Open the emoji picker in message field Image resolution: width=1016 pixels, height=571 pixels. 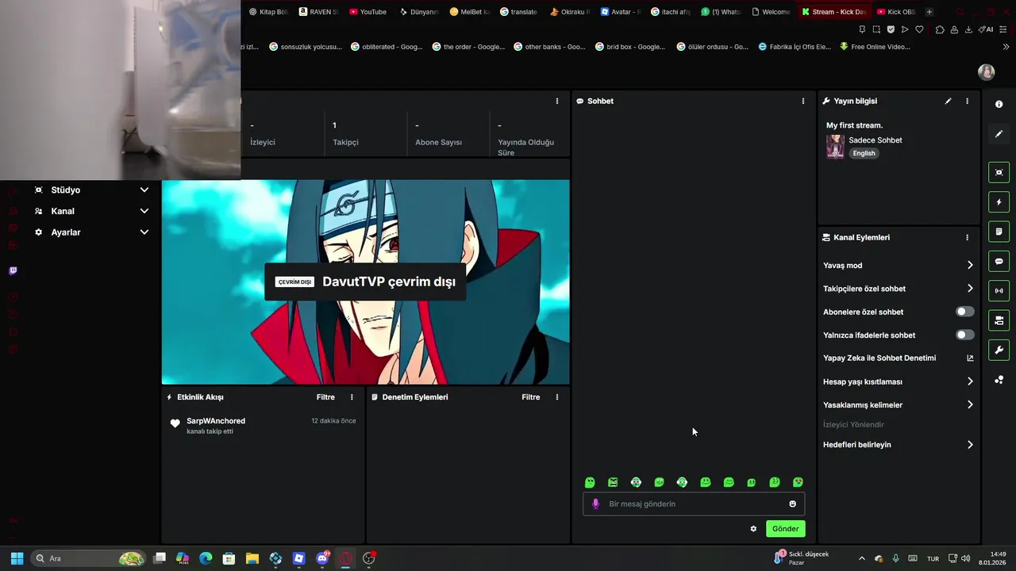pyautogui.click(x=792, y=504)
